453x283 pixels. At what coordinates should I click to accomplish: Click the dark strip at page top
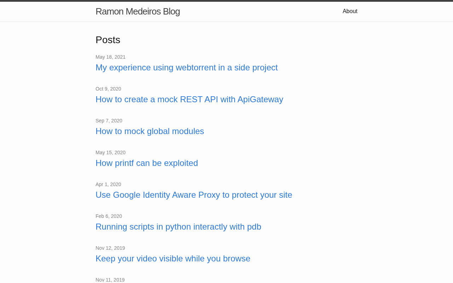tap(226, 1)
